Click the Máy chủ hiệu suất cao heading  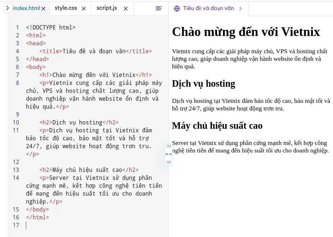coord(217,126)
